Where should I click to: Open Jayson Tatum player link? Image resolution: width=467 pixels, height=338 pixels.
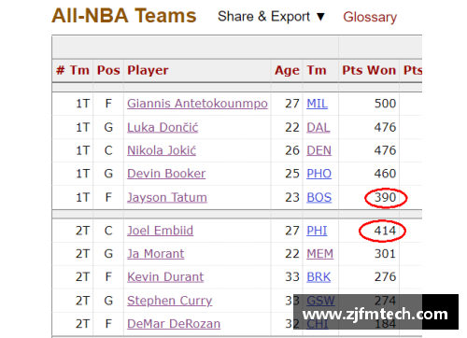click(x=167, y=197)
